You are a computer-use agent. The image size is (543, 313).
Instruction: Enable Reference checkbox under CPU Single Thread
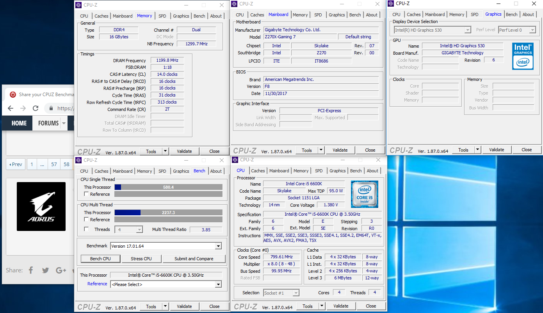pyautogui.click(x=86, y=194)
